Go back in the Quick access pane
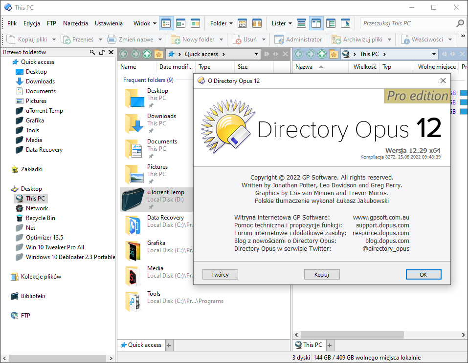468x363 pixels. pyautogui.click(x=124, y=54)
